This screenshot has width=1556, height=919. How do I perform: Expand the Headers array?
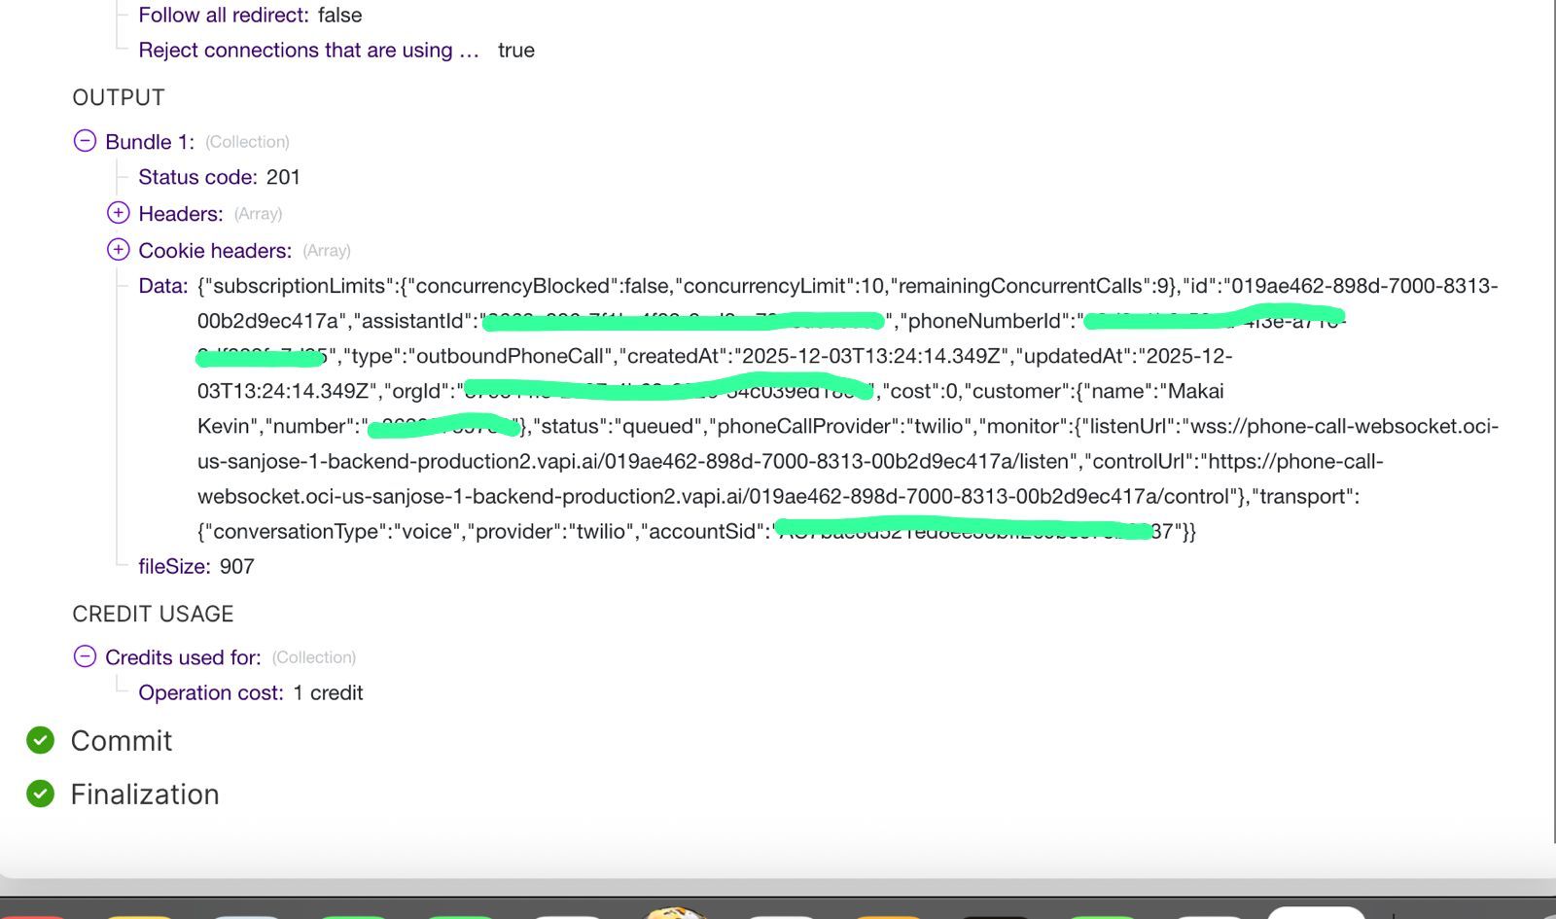coord(118,213)
